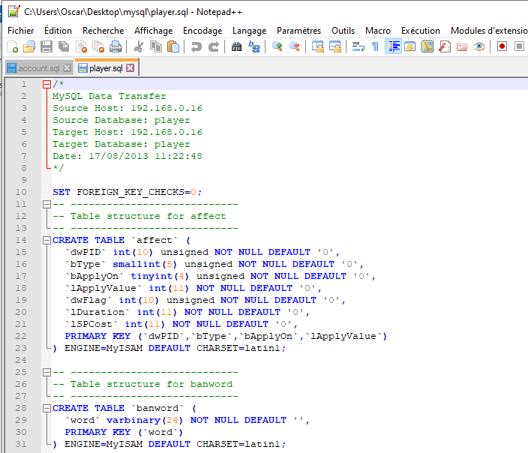Click line number 10 in margin

click(20, 192)
